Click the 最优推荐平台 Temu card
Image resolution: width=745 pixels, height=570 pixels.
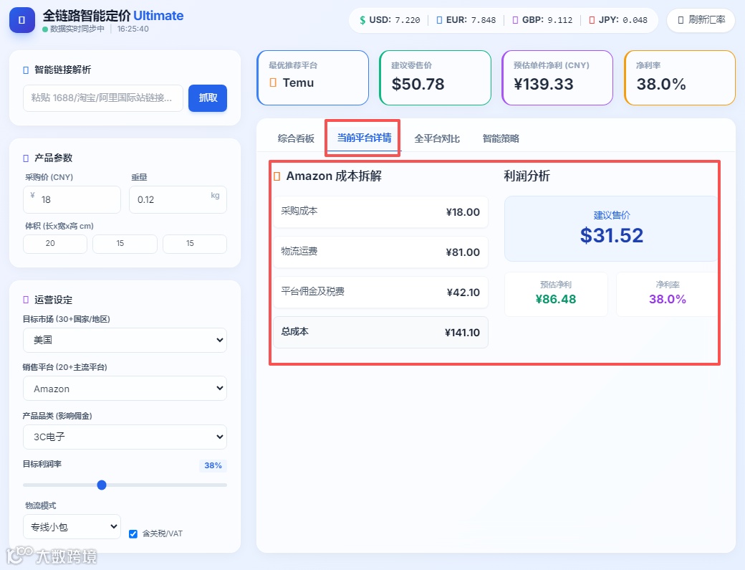pyautogui.click(x=312, y=77)
